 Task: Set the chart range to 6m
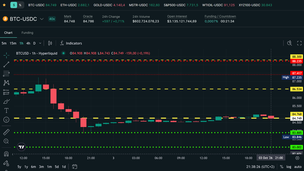tap(33, 167)
